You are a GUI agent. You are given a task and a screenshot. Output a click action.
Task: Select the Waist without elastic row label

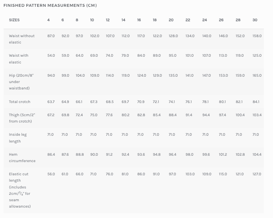22,39
